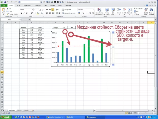Image resolution: width=158 pixels, height=119 pixels.
Task: Toggle Merge & Center on selection
Action: (x=68, y=13)
